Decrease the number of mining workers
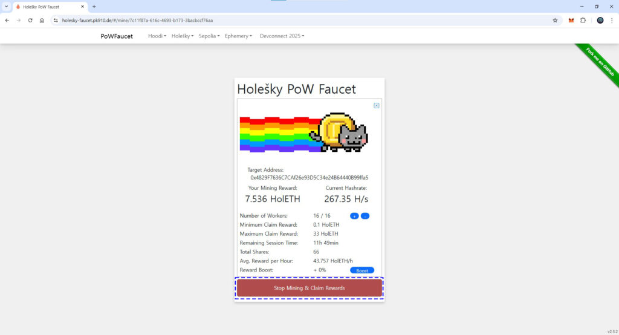This screenshot has height=335, width=619. point(365,216)
